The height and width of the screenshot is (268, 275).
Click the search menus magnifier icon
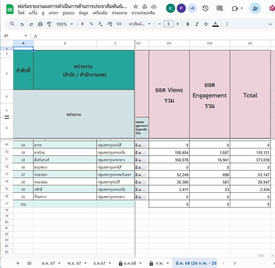pos(12,24)
